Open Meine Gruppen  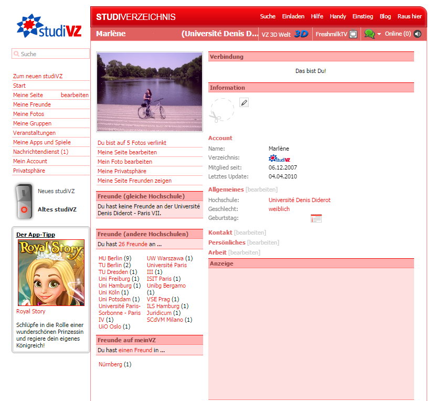(32, 123)
